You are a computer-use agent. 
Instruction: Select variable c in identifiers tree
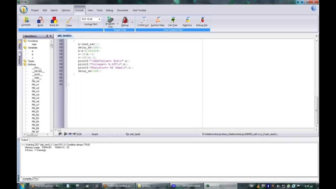click(33, 58)
